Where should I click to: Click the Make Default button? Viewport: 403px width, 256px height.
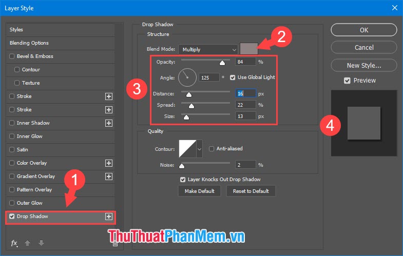coord(199,191)
